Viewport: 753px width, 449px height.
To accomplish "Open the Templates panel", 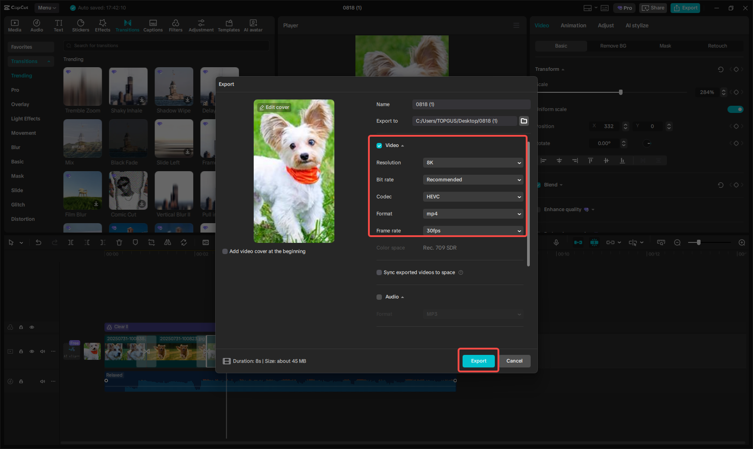I will click(229, 25).
